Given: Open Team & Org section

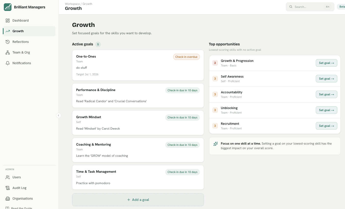Looking at the screenshot, I should click(29, 53).
